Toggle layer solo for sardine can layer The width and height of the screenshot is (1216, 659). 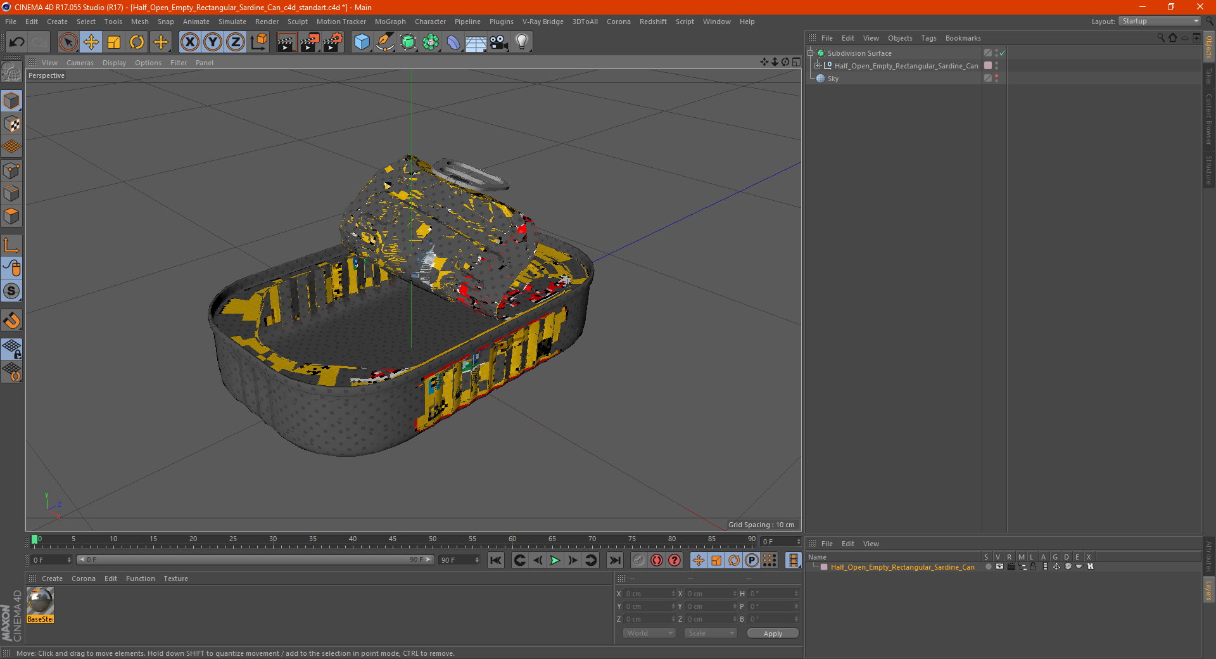[x=988, y=567]
